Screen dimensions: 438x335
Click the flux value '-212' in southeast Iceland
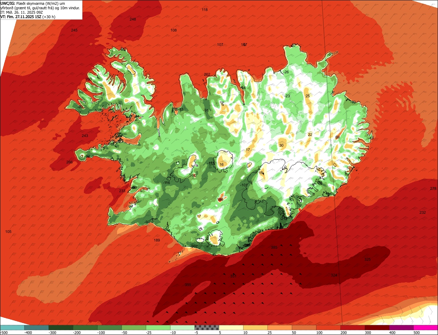pos(284,219)
